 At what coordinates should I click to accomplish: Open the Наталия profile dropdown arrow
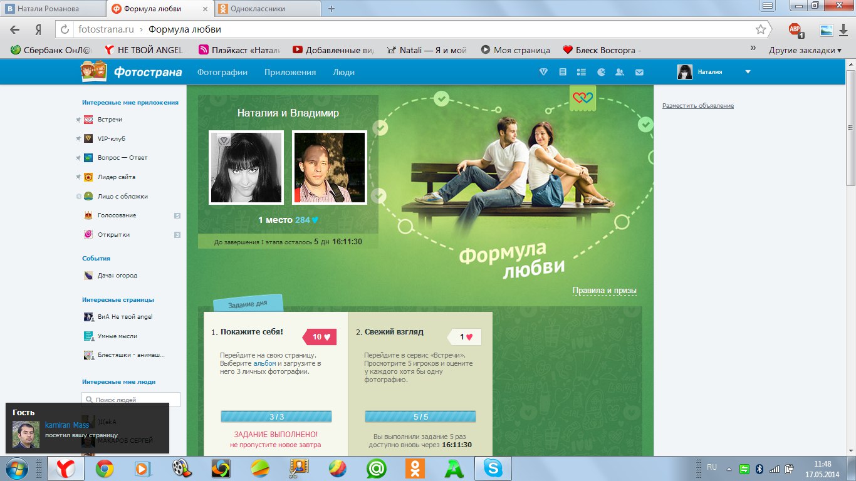click(748, 72)
